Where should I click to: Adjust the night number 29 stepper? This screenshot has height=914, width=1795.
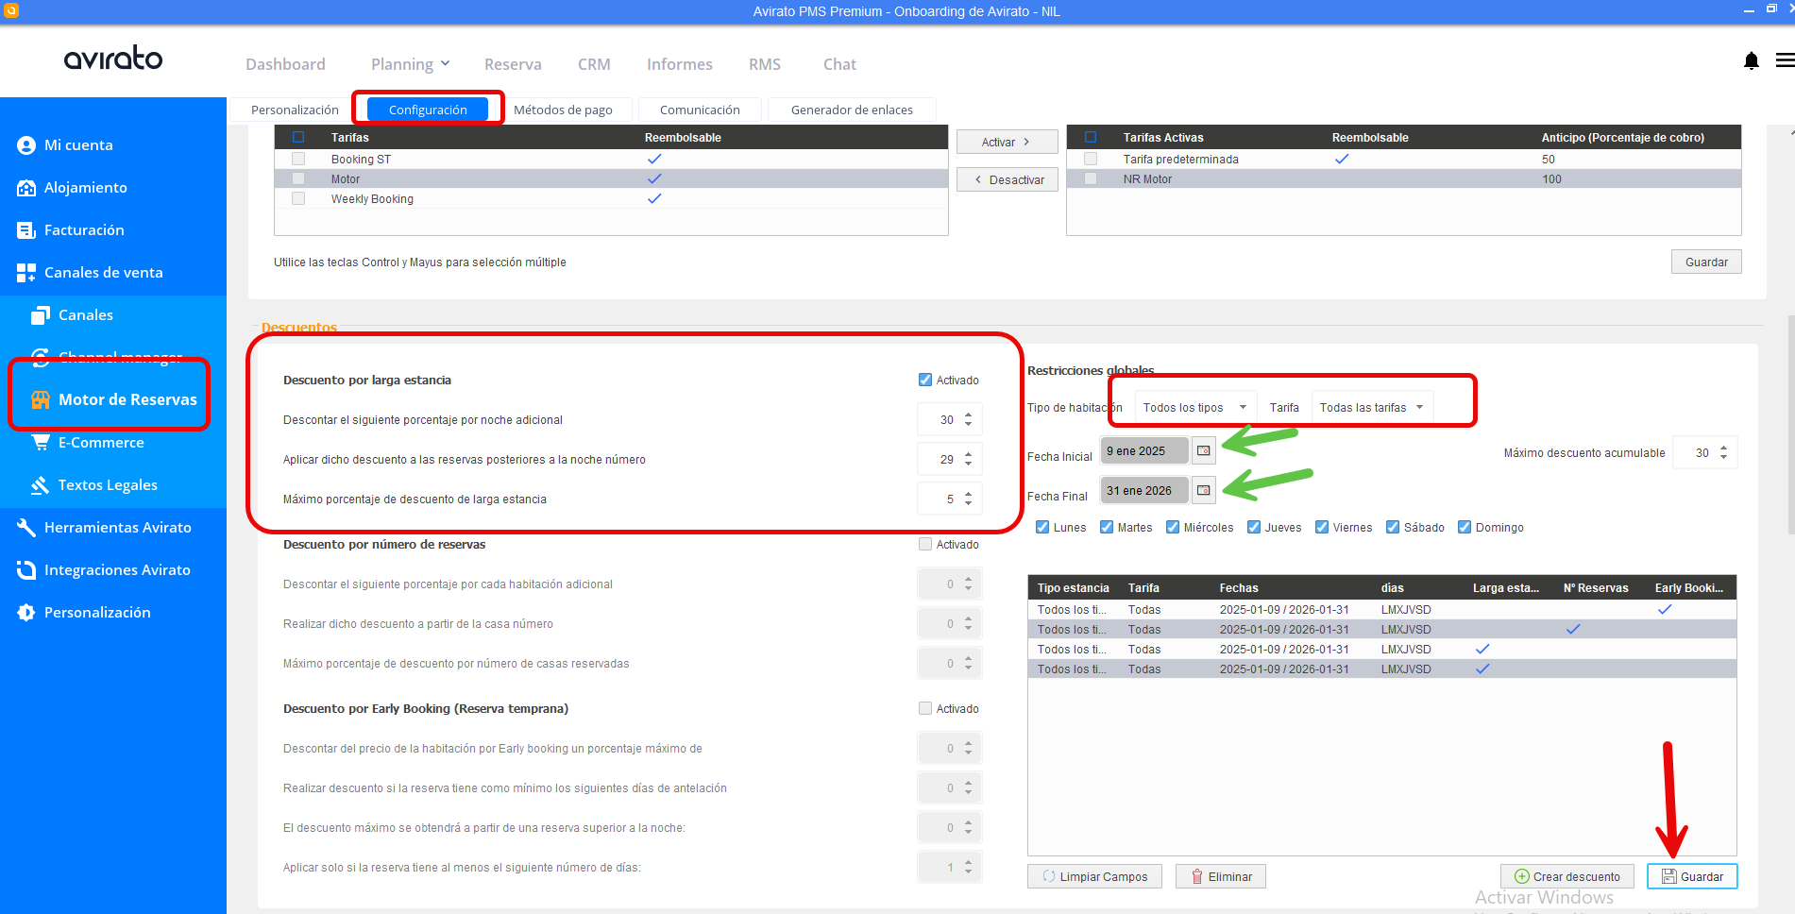(x=969, y=460)
